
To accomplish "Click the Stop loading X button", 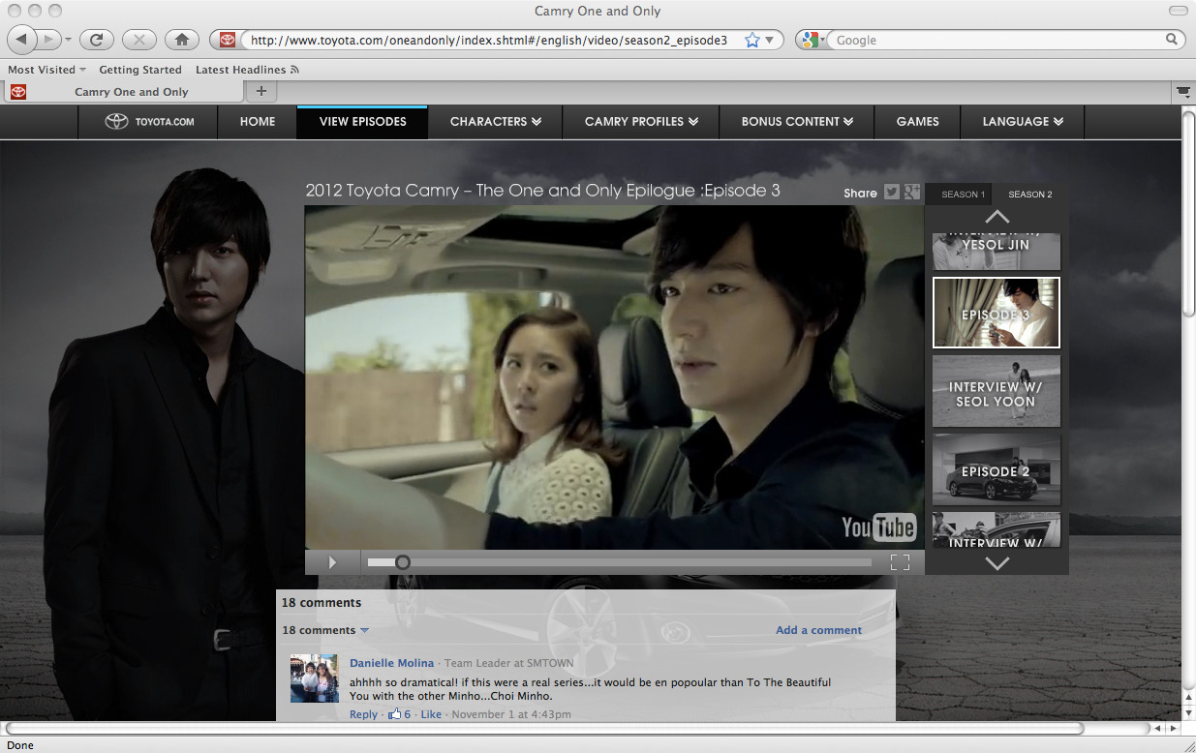I will [139, 40].
